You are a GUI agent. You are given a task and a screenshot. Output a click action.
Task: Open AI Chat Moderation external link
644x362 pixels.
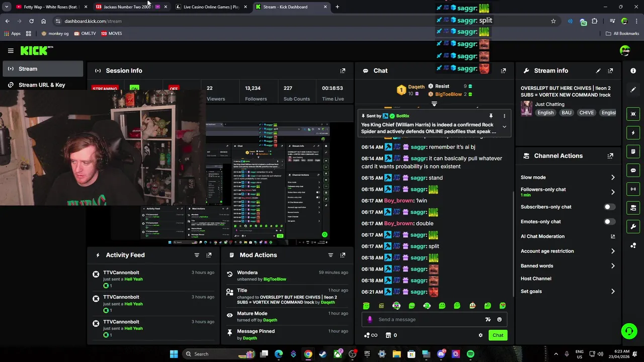[613, 236]
